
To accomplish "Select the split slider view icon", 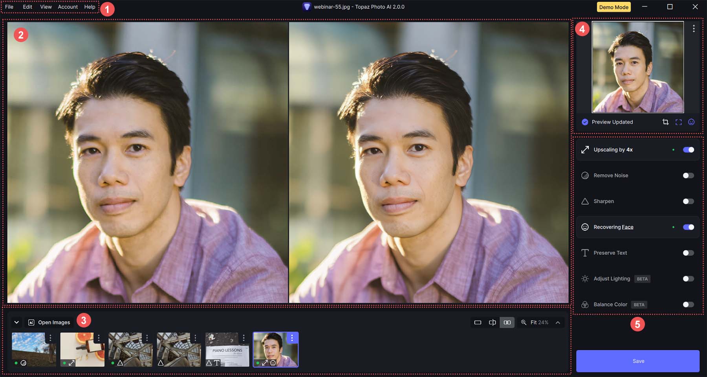I will 492,322.
